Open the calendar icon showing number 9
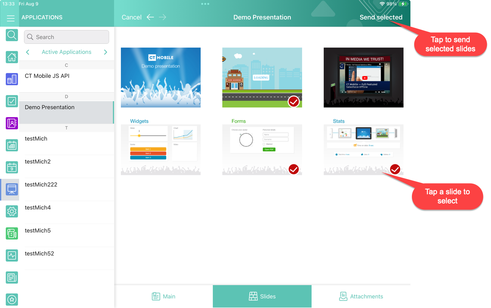This screenshot has height=308, width=491. pyautogui.click(x=11, y=167)
